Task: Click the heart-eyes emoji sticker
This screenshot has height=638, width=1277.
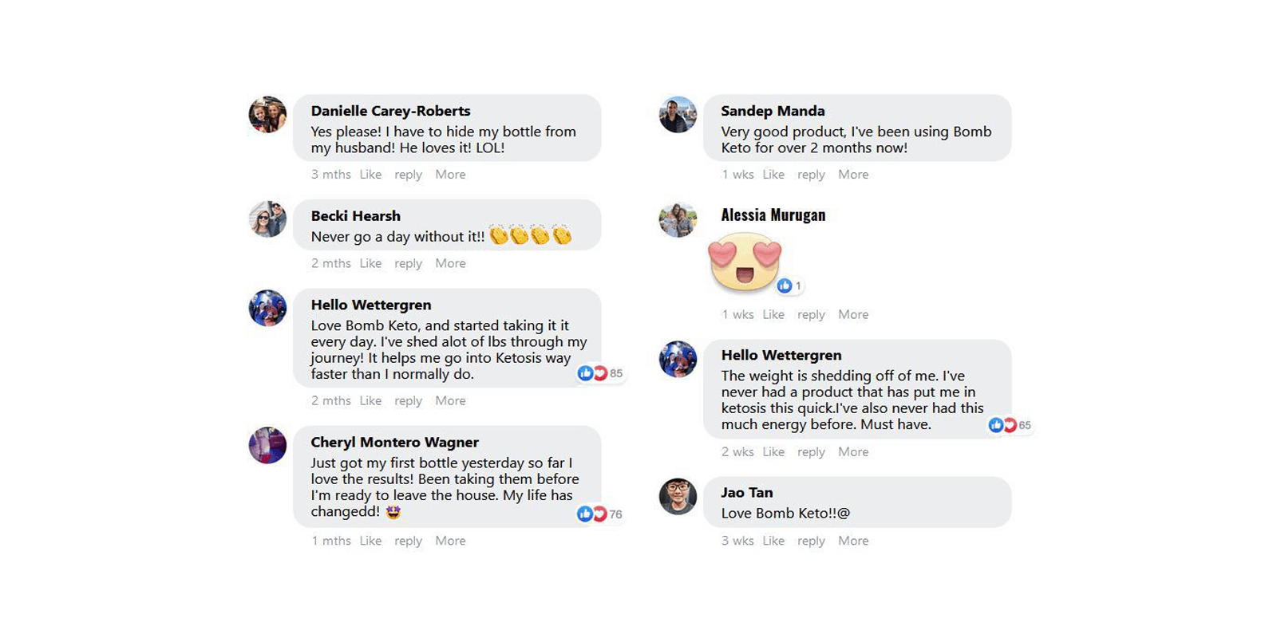Action: (x=745, y=262)
